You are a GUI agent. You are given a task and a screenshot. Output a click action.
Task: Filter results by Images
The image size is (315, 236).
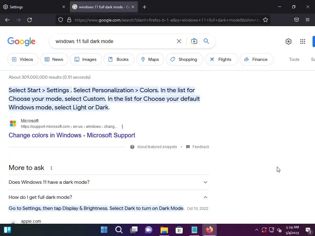pos(86,59)
